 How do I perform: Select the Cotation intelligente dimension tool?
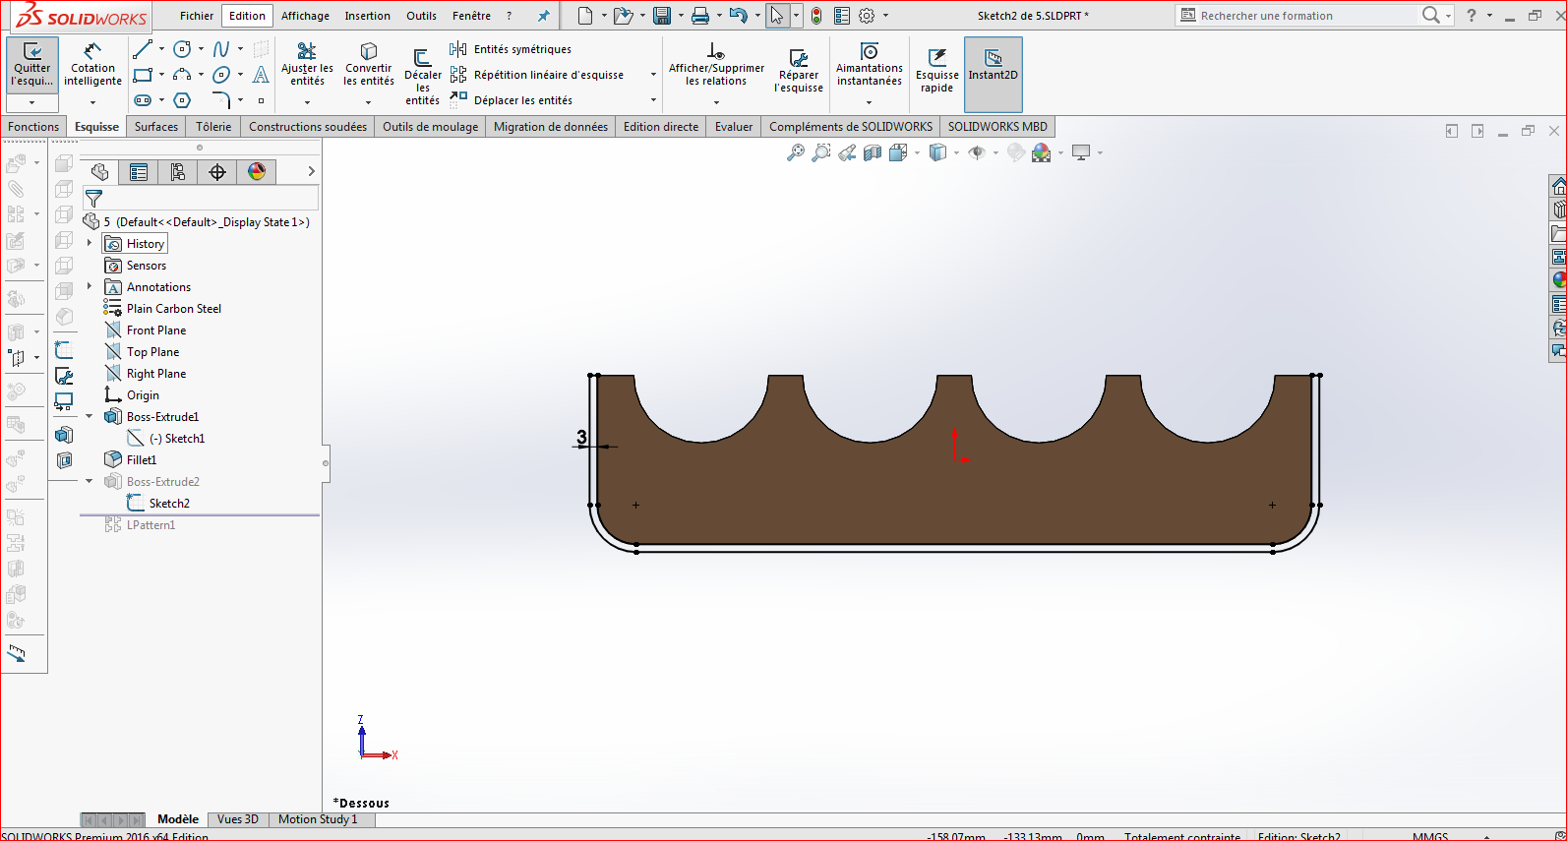point(92,65)
